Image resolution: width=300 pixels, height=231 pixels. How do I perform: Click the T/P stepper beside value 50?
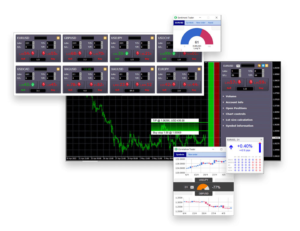[263, 75]
